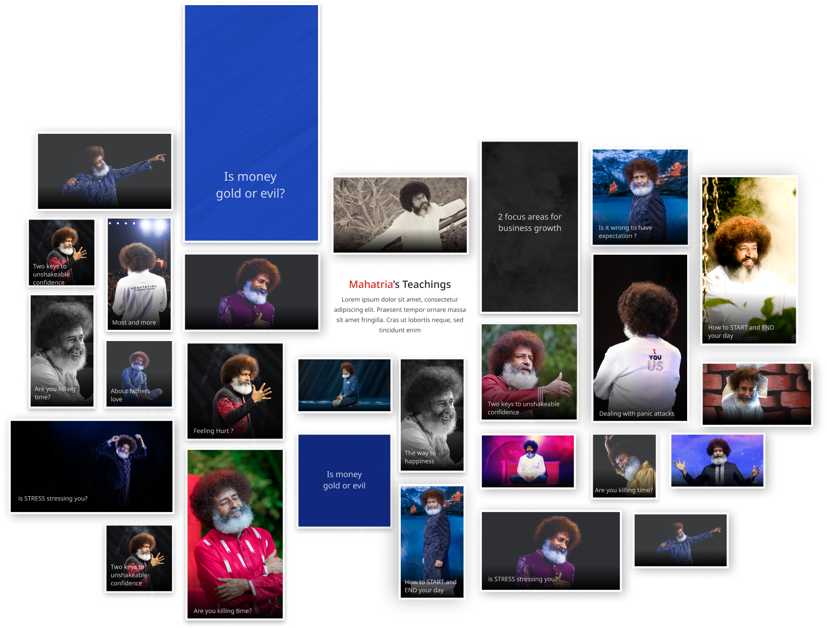The height and width of the screenshot is (628, 827).
Task: Open the "Feeling Hurt ?" card
Action: (235, 391)
